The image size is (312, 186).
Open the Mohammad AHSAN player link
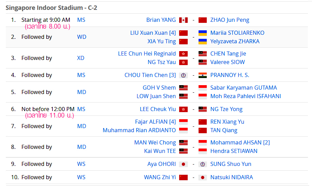pos(240,143)
